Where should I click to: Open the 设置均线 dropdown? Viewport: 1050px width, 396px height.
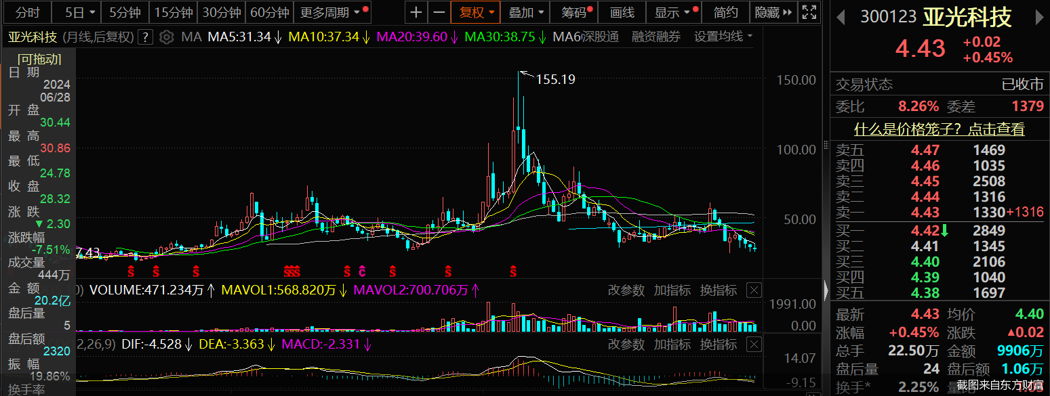click(723, 37)
